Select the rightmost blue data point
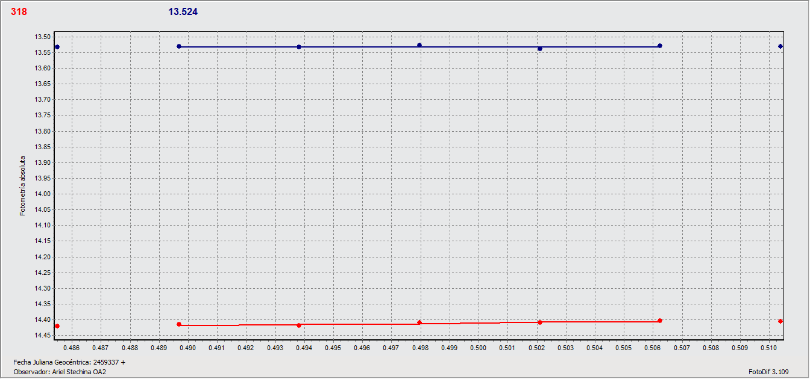The width and height of the screenshot is (810, 379). pyautogui.click(x=781, y=45)
